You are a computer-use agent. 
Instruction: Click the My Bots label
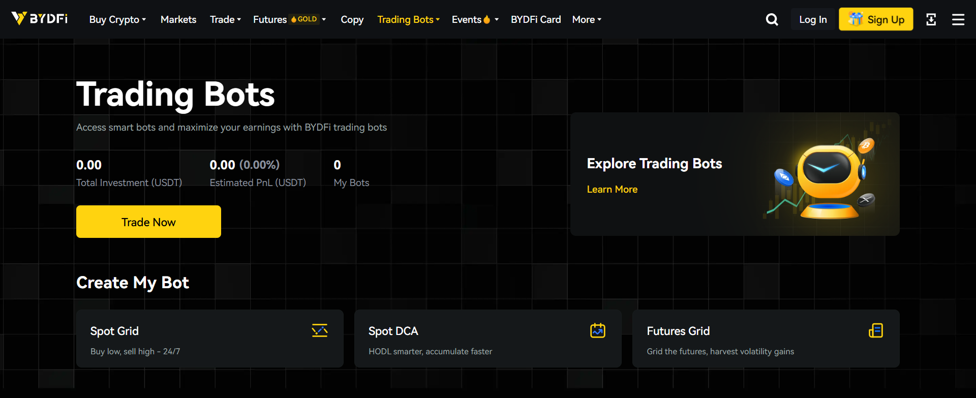[351, 182]
